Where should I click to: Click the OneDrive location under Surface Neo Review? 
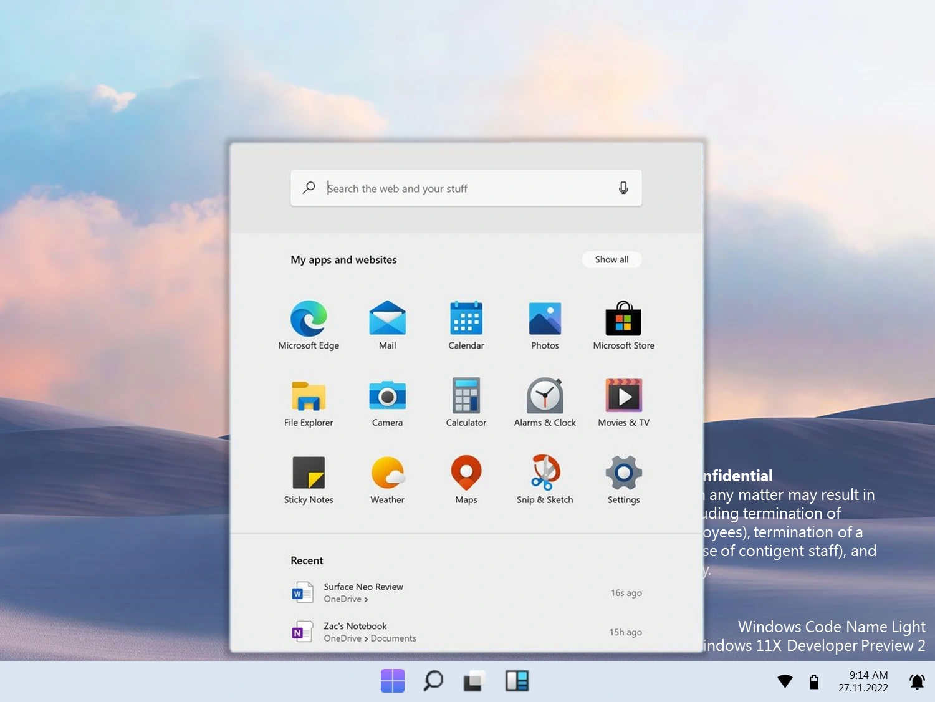346,599
